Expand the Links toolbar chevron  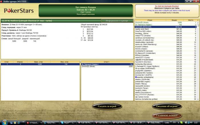(171, 122)
